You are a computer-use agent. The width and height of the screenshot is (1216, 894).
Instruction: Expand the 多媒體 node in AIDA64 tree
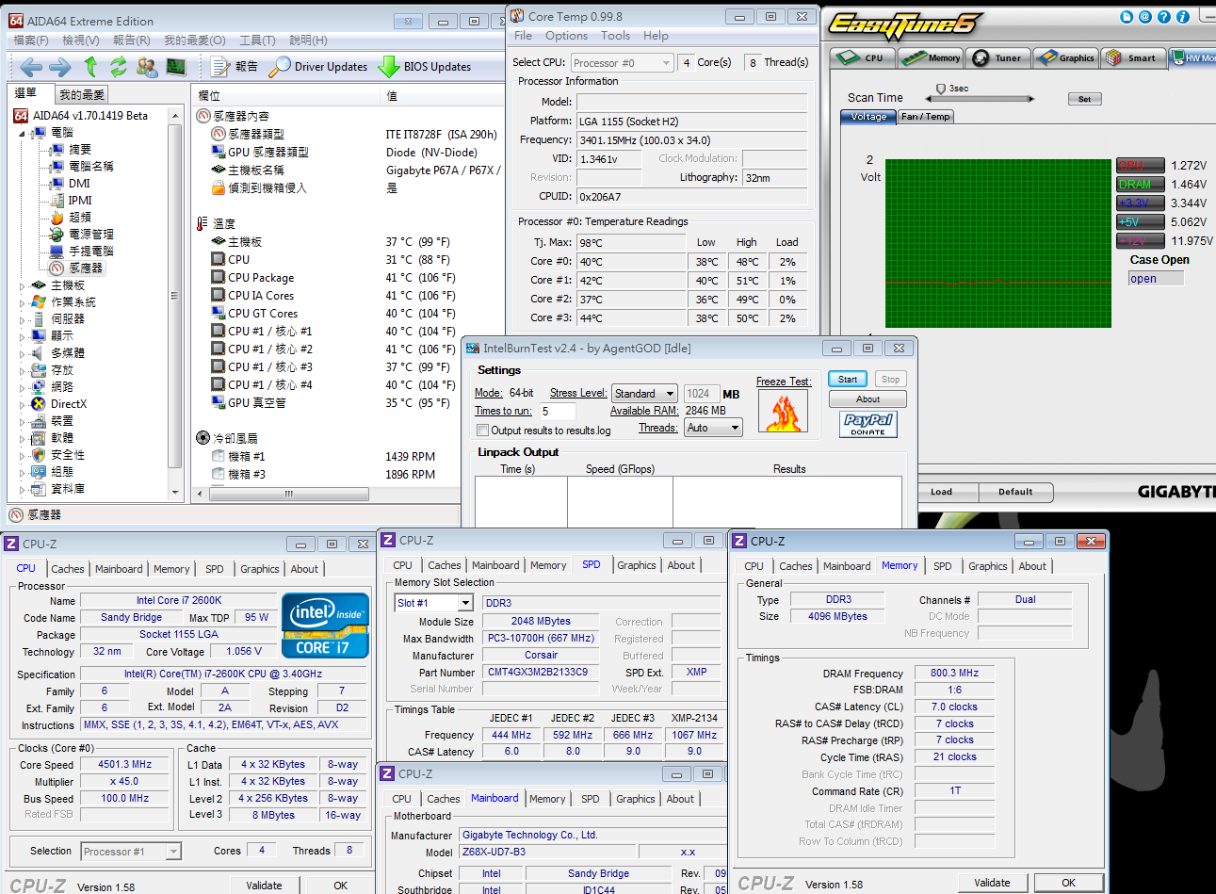click(x=22, y=353)
